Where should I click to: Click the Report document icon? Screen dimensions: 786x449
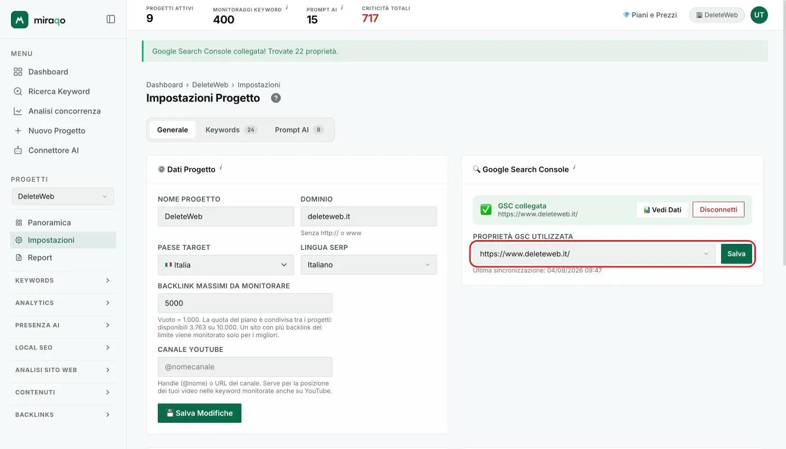[x=19, y=258]
